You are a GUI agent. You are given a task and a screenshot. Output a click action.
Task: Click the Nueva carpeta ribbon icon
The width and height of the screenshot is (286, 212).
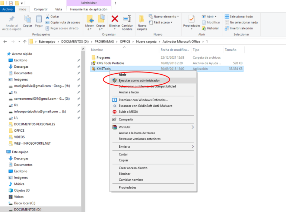coord(142,19)
